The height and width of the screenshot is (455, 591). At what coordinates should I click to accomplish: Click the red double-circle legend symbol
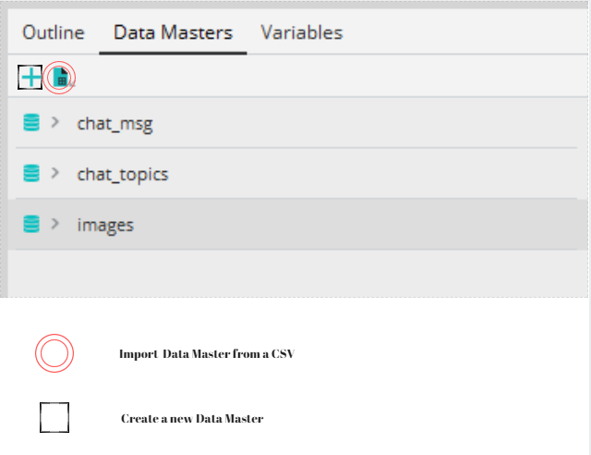pyautogui.click(x=54, y=353)
